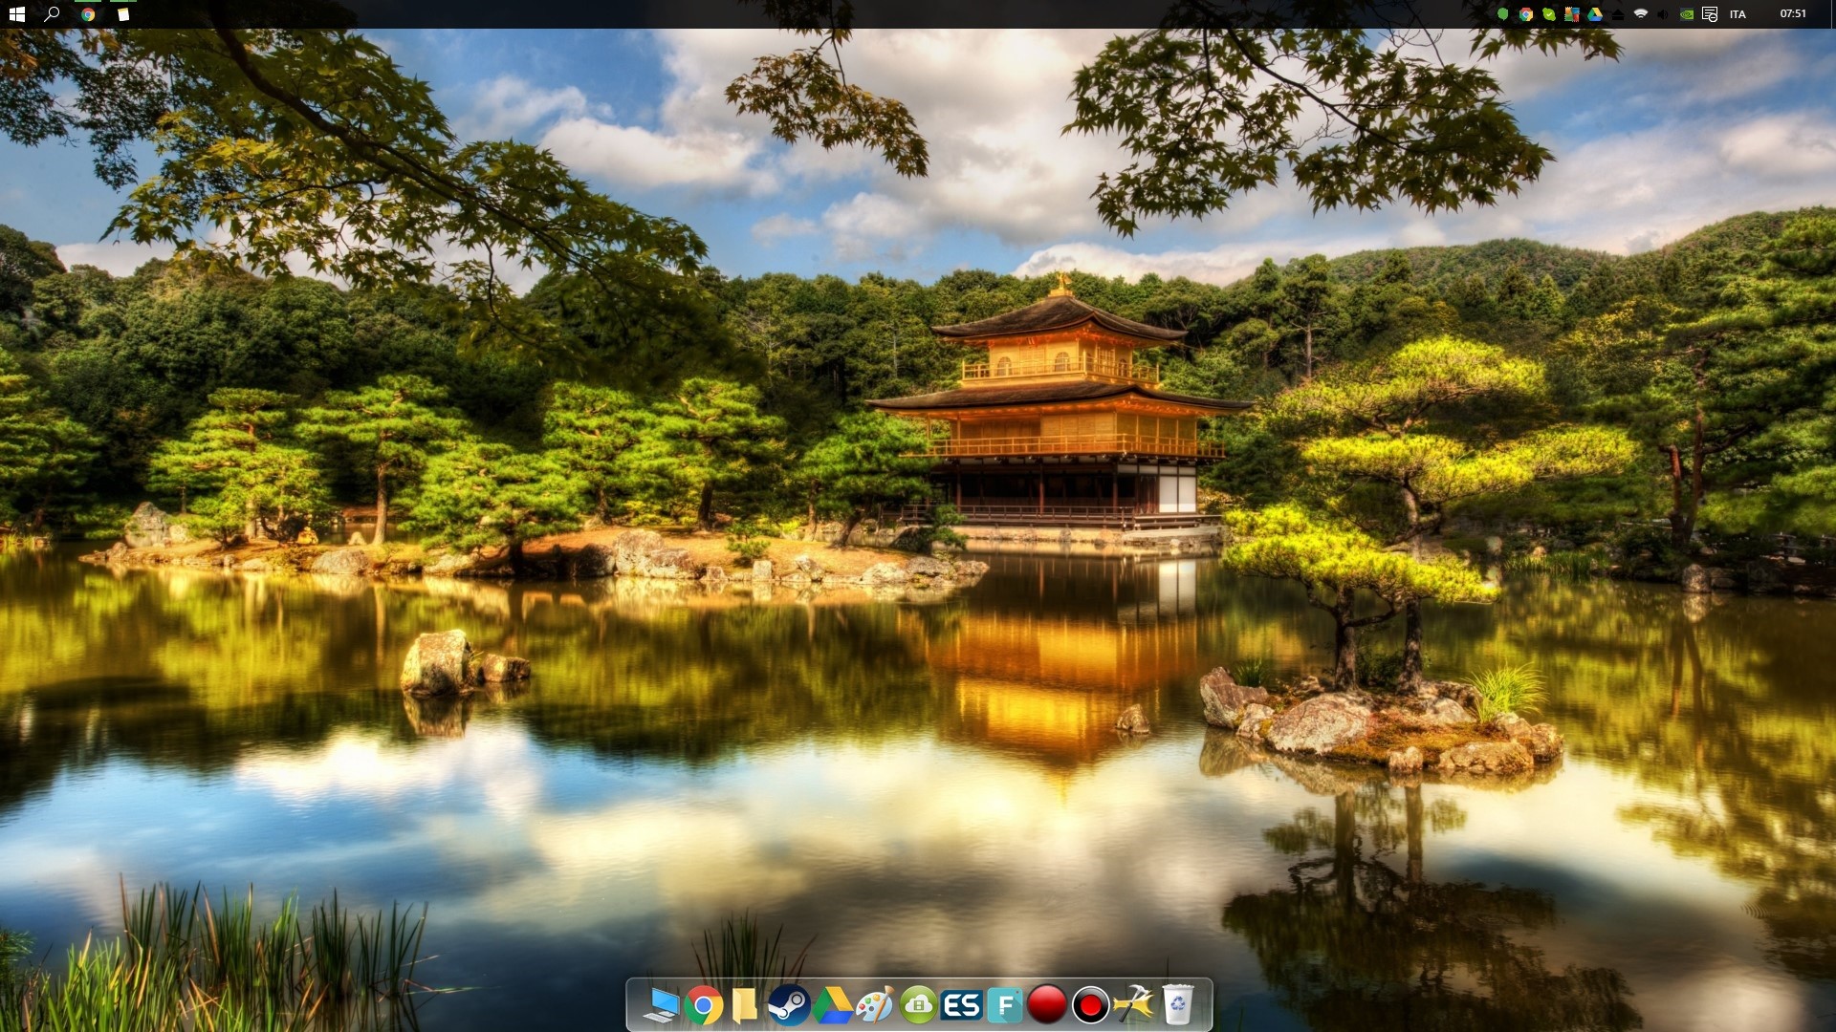Launch Steam from the dock
The height and width of the screenshot is (1032, 1836).
[789, 1005]
